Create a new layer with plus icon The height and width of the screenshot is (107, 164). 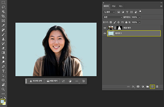coord(152,86)
